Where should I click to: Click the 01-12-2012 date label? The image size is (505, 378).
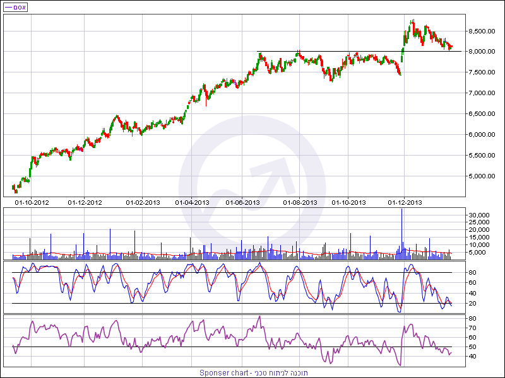[x=85, y=202]
